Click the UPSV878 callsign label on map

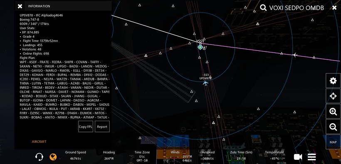pos(205,78)
